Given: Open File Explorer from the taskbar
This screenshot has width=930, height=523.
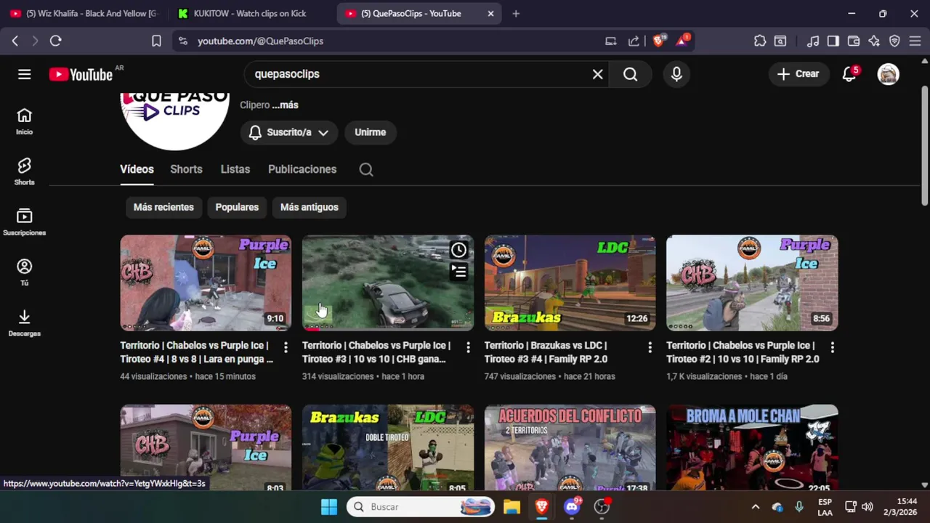Looking at the screenshot, I should [511, 507].
